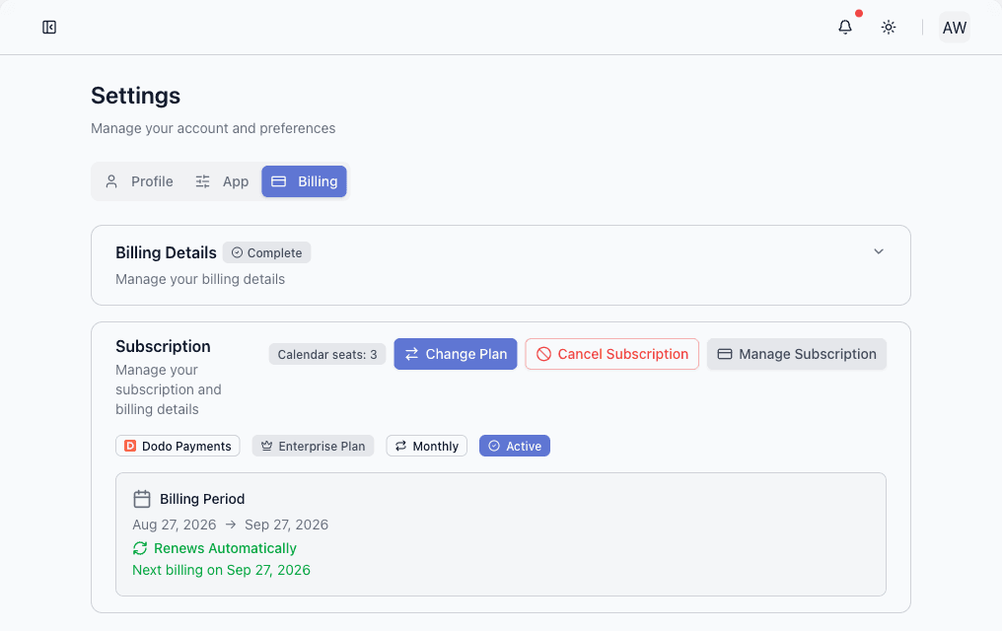Click the Complete status badge
The width and height of the screenshot is (1002, 631).
[266, 252]
